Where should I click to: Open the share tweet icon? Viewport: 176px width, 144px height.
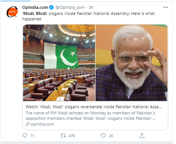coord(142,136)
